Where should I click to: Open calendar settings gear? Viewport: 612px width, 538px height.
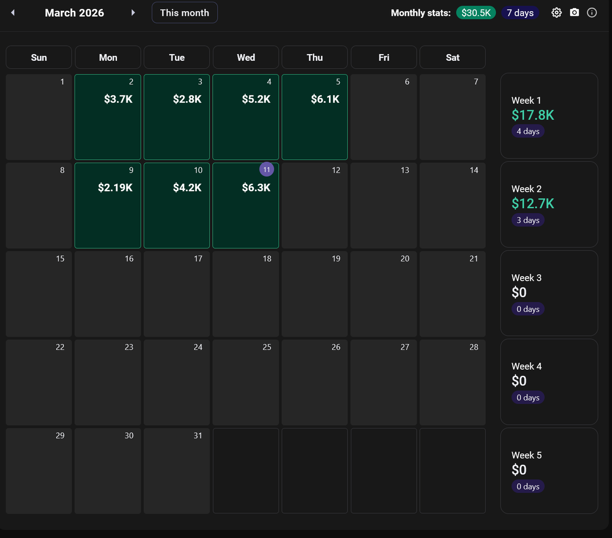[556, 13]
